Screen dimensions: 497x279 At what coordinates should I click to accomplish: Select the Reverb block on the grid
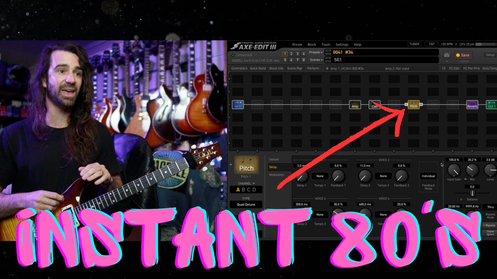click(472, 105)
